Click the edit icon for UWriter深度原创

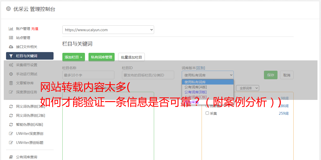pos(11,134)
